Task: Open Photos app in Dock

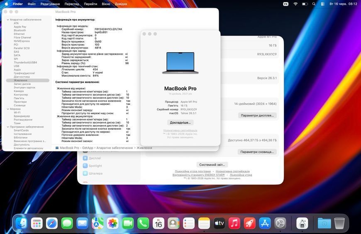Action: click(112, 223)
